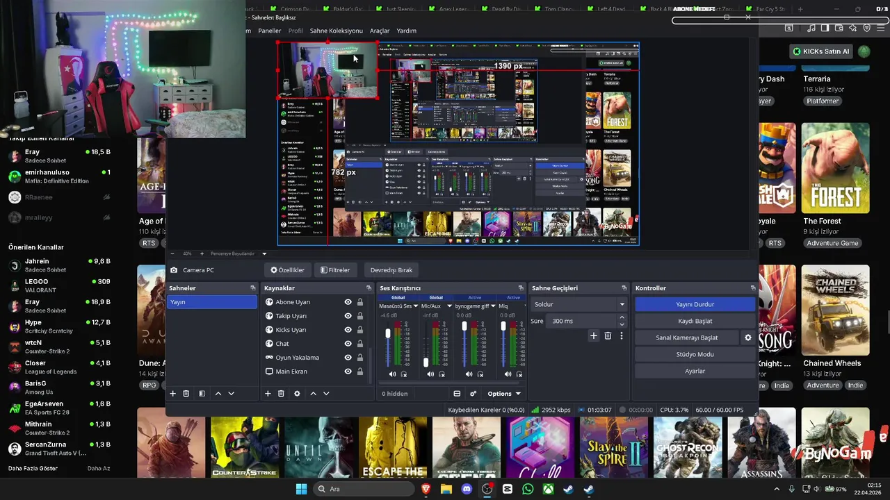Image resolution: width=890 pixels, height=500 pixels.
Task: Undock the Kontroller panel icon
Action: (752, 288)
